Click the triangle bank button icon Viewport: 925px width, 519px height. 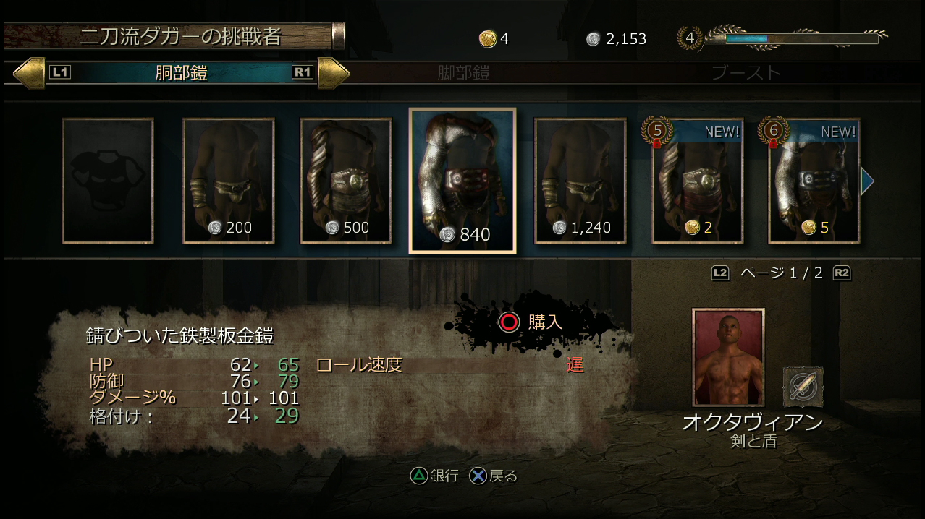(x=419, y=476)
